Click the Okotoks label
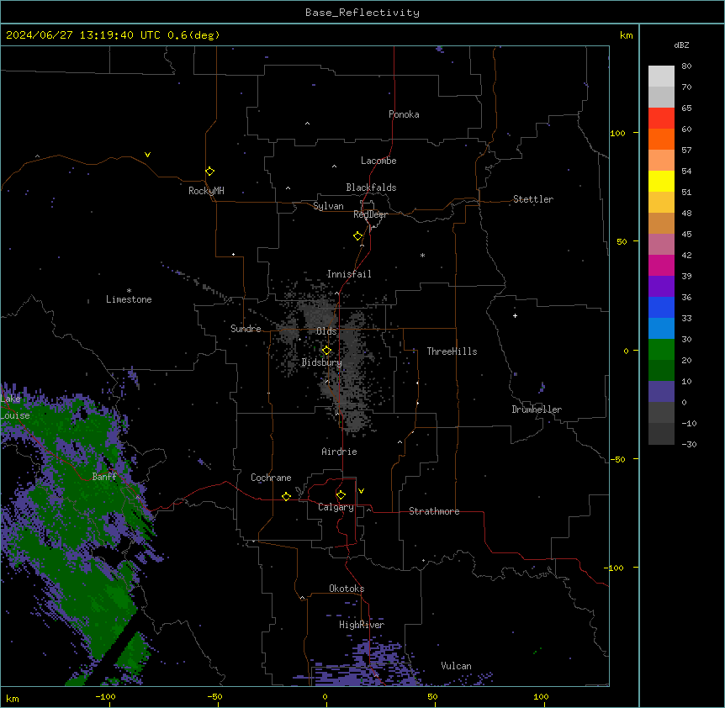This screenshot has width=725, height=708. (x=347, y=589)
